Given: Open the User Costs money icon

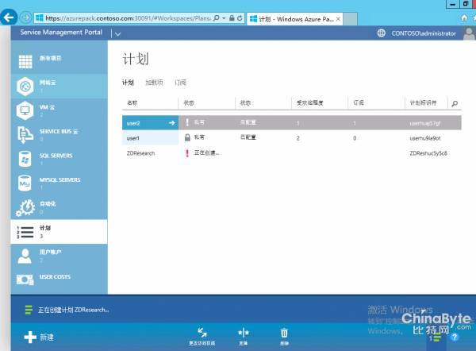Looking at the screenshot, I should click(25, 280).
